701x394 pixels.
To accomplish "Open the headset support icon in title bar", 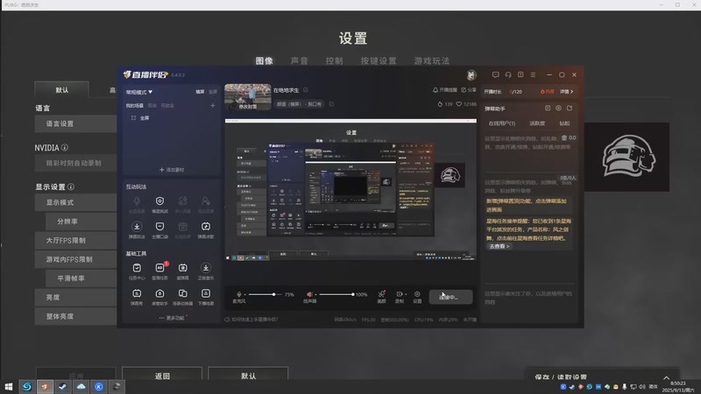I will (508, 74).
